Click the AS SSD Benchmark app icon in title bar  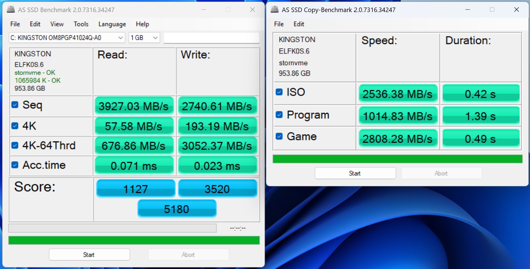click(x=11, y=9)
